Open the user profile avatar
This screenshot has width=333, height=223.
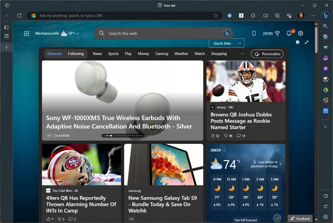(x=301, y=15)
